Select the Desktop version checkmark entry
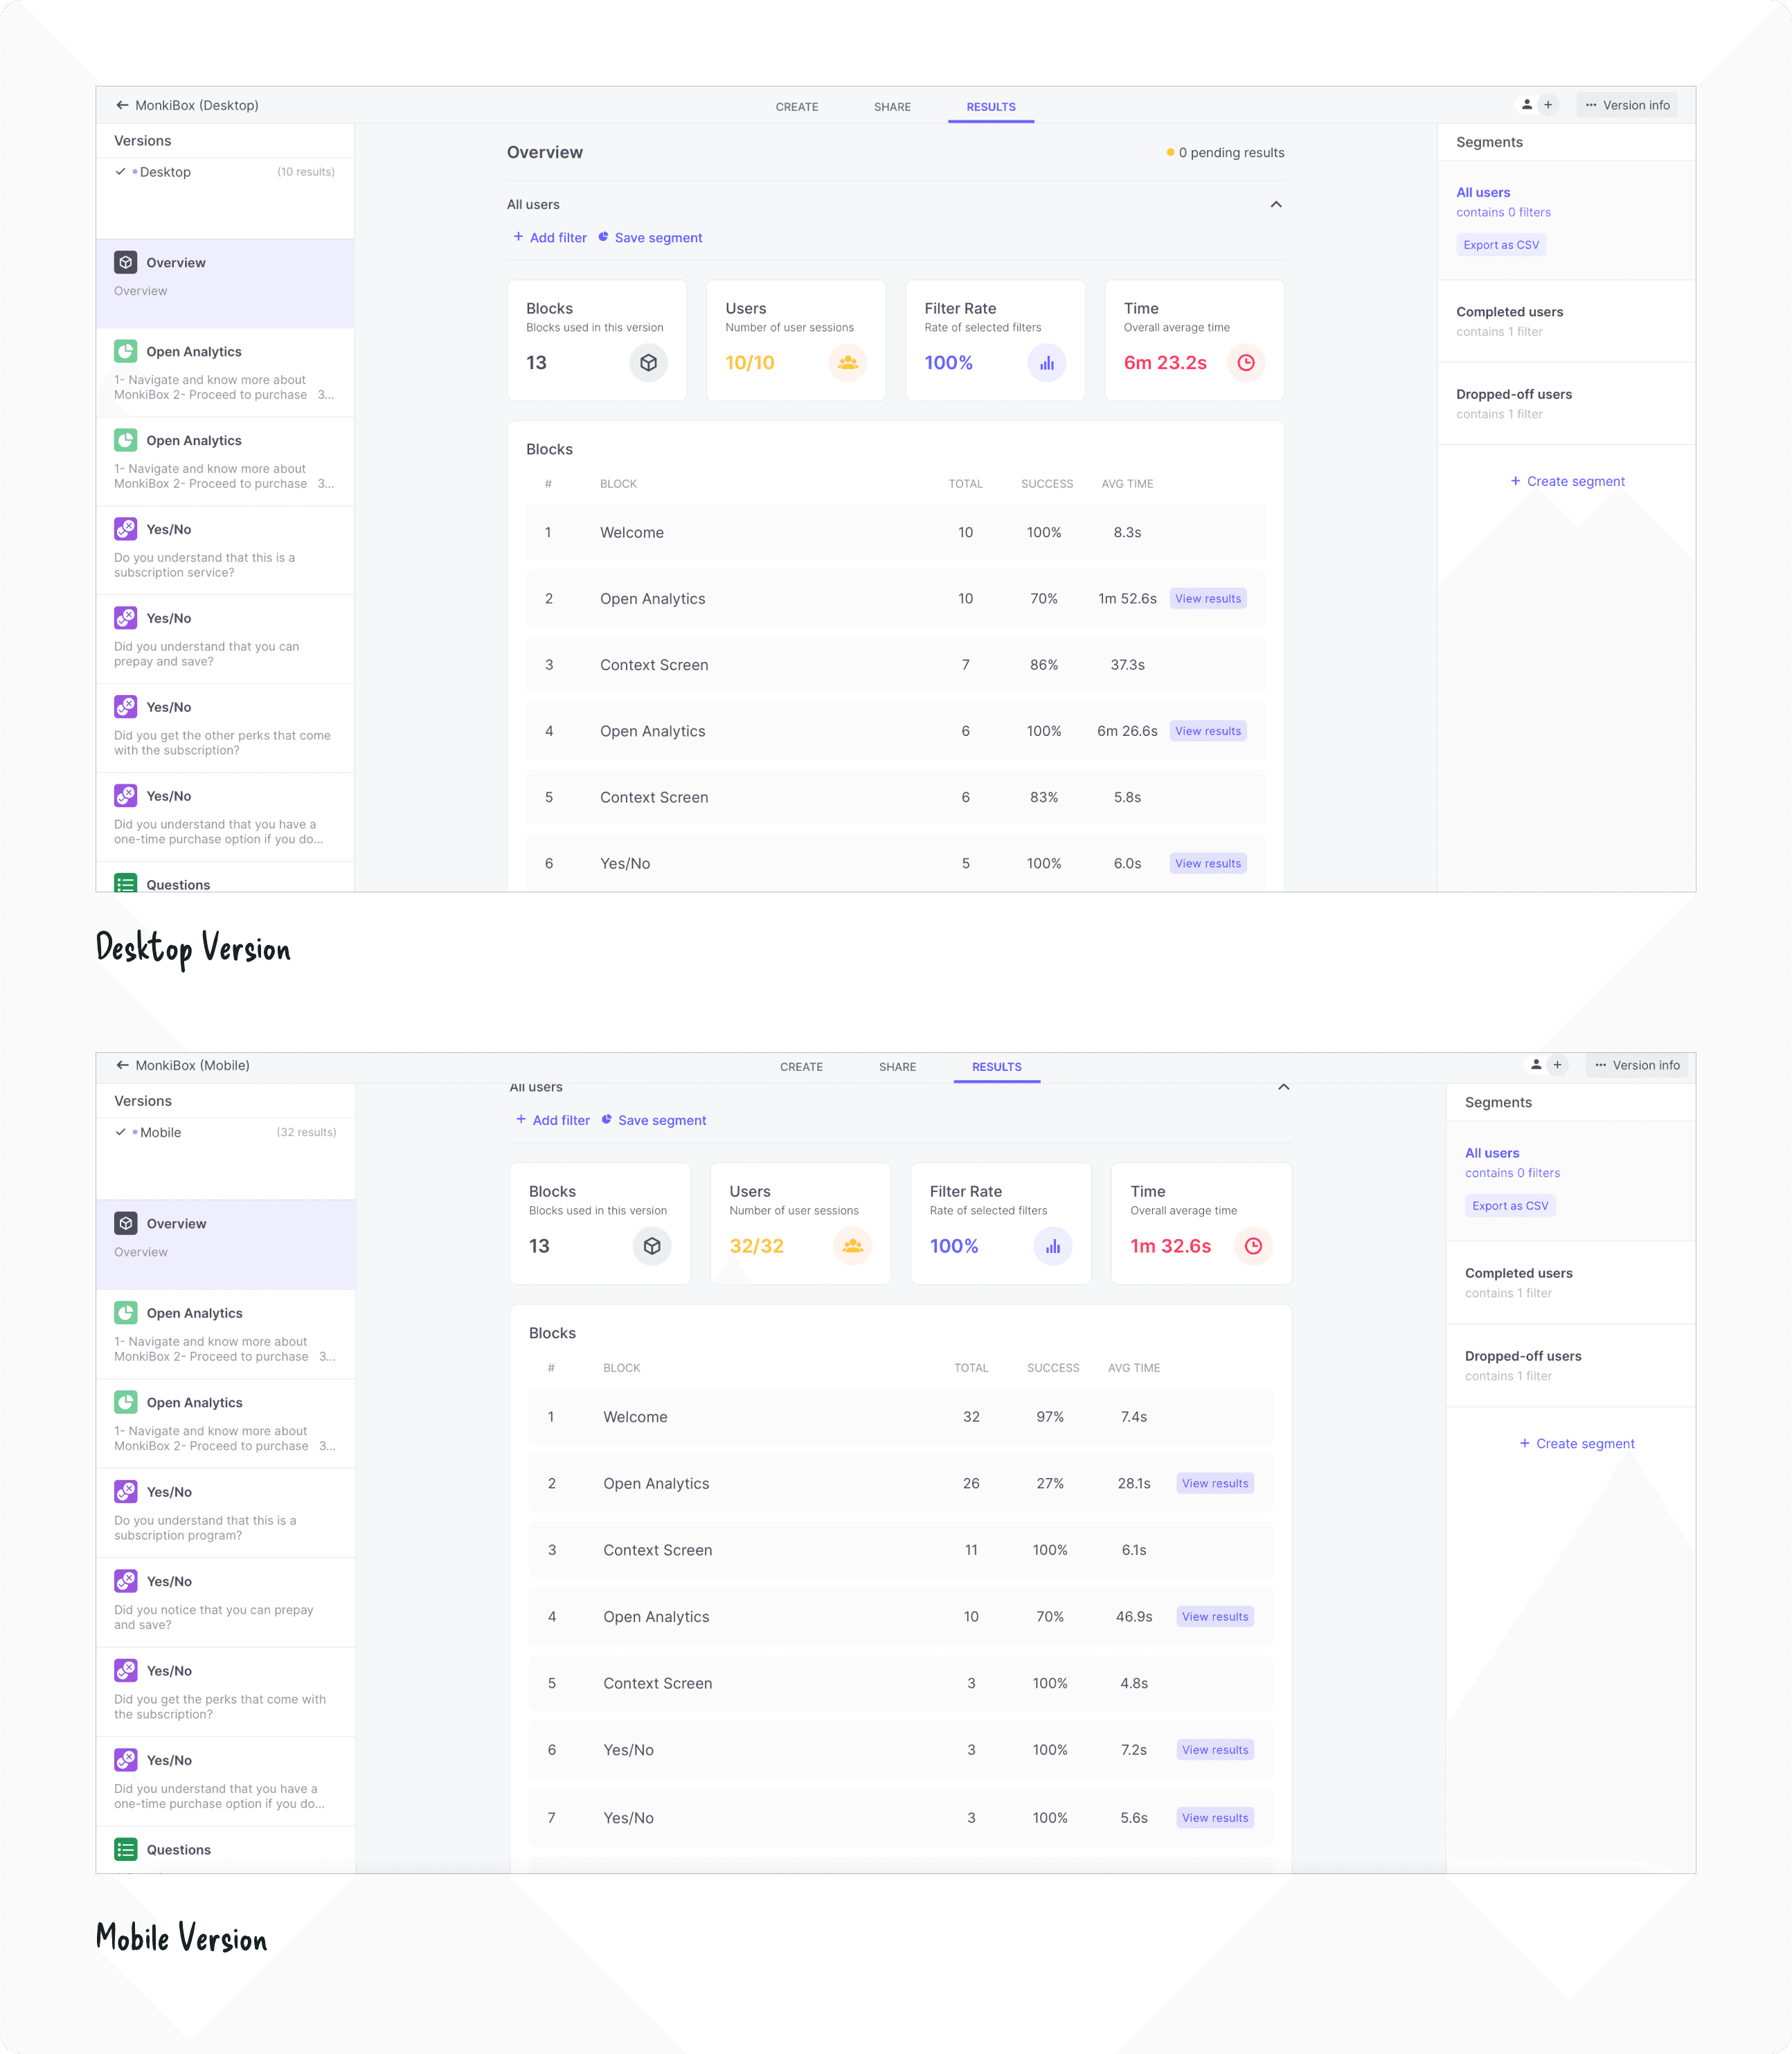The image size is (1792, 2054). click(x=165, y=172)
